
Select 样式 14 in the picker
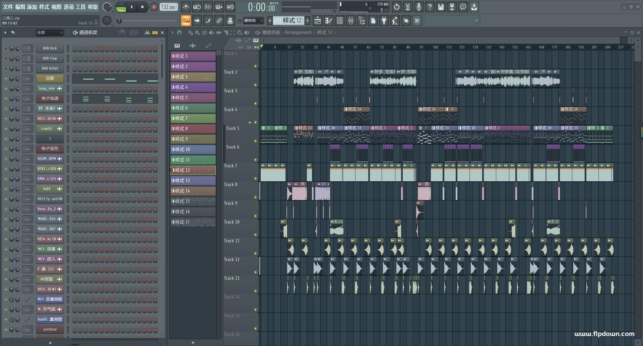(x=193, y=191)
